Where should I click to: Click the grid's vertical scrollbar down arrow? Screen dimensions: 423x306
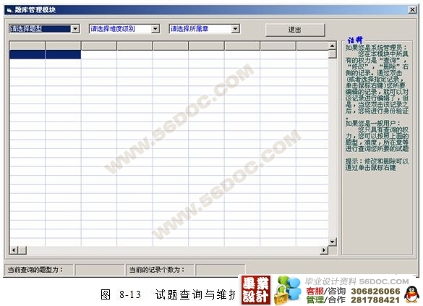click(x=333, y=242)
